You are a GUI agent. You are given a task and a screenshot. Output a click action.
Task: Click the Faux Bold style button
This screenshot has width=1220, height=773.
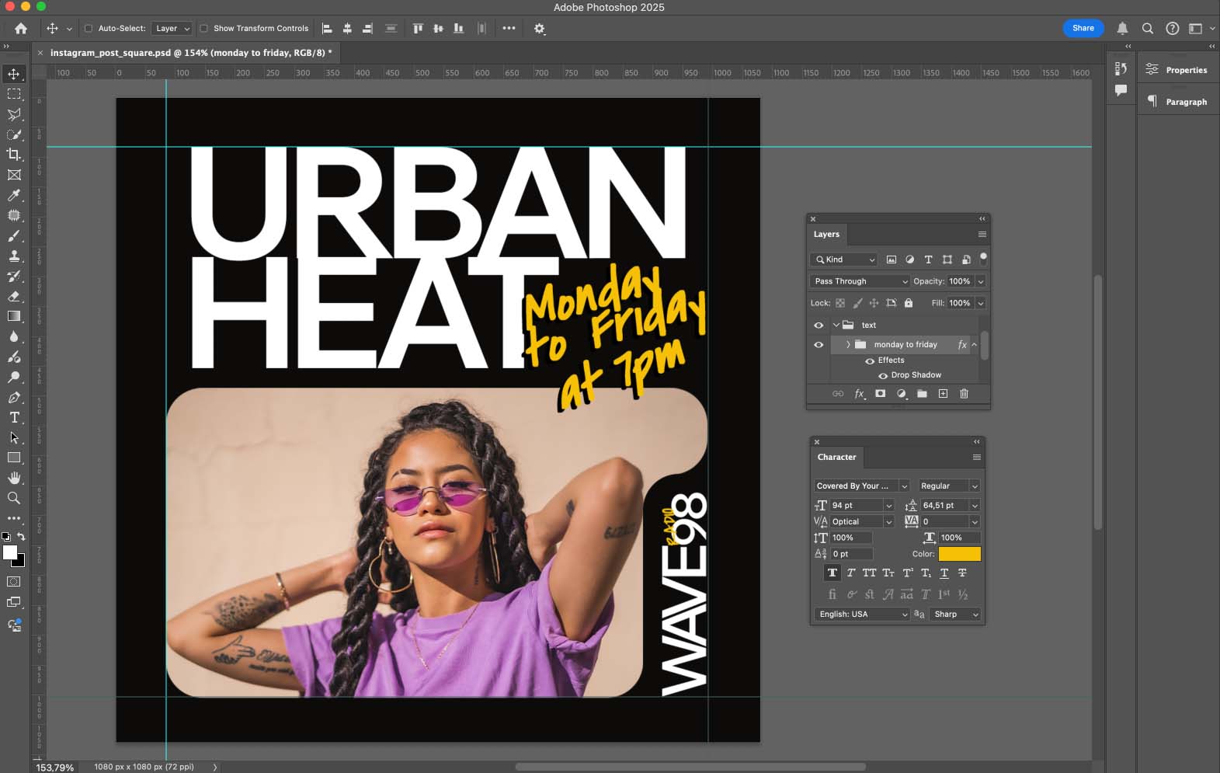[832, 573]
